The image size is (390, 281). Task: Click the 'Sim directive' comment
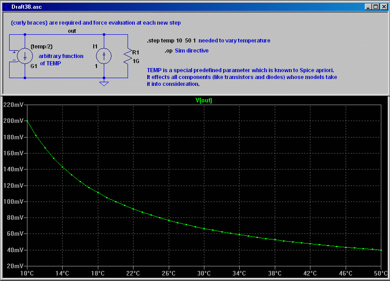click(x=192, y=51)
